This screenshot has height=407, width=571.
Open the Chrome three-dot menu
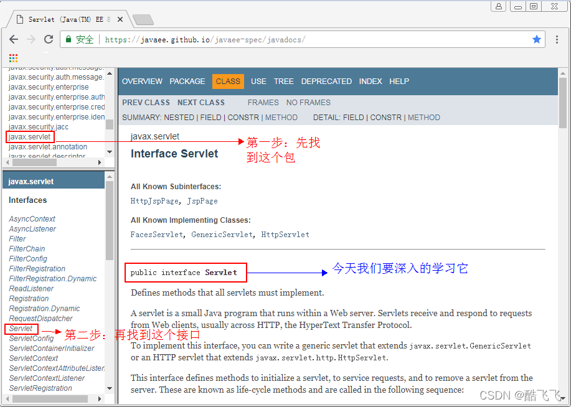pyautogui.click(x=557, y=39)
